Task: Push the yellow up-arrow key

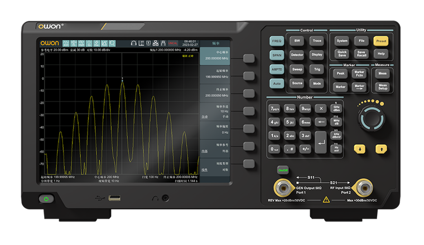Action: (381, 149)
